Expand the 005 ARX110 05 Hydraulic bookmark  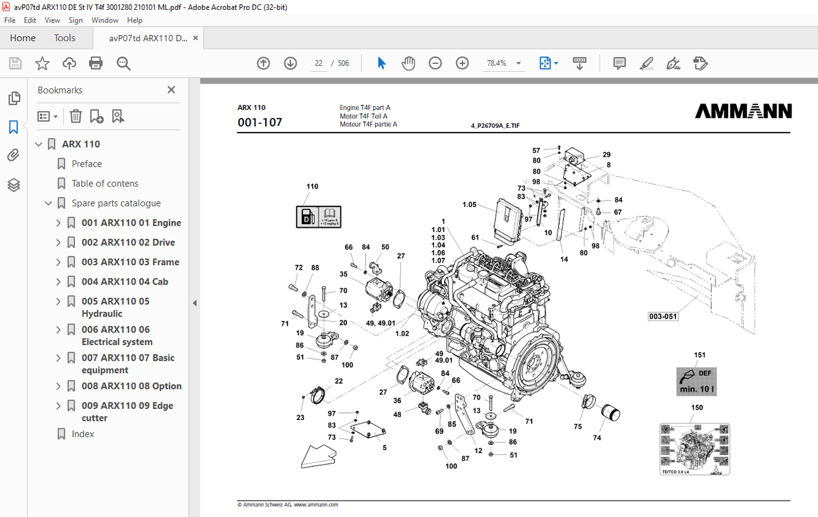(x=58, y=301)
